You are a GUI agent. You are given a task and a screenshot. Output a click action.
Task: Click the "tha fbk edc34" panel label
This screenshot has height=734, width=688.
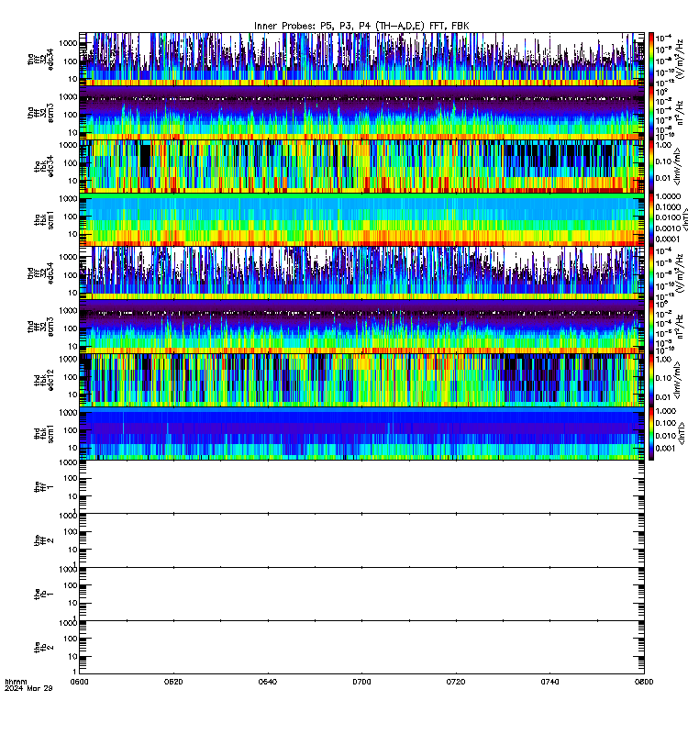(x=44, y=166)
